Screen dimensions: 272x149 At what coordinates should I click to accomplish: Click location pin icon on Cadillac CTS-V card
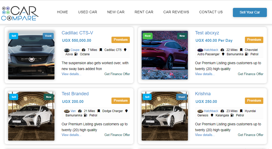(125, 50)
